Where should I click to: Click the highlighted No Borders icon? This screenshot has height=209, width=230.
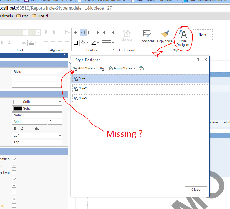83,33
